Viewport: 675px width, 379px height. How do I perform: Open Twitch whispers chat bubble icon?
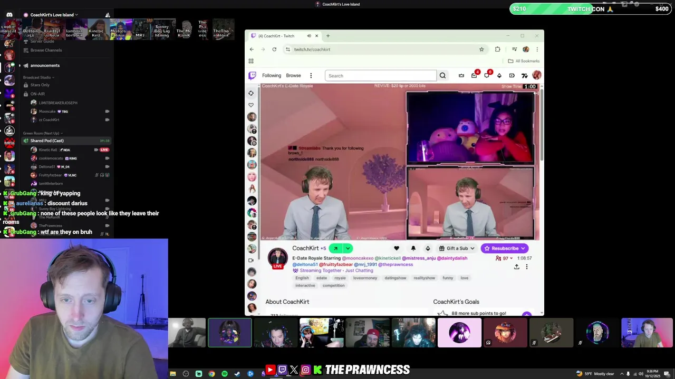(x=487, y=76)
